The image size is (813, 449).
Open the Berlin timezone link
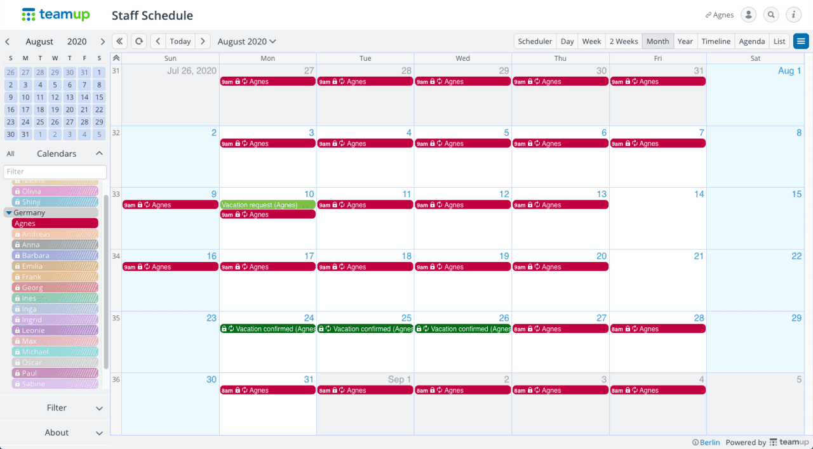[709, 442]
